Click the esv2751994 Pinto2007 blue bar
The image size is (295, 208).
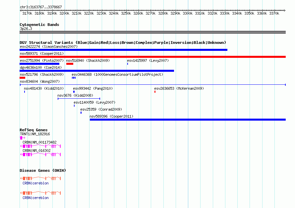(39, 64)
